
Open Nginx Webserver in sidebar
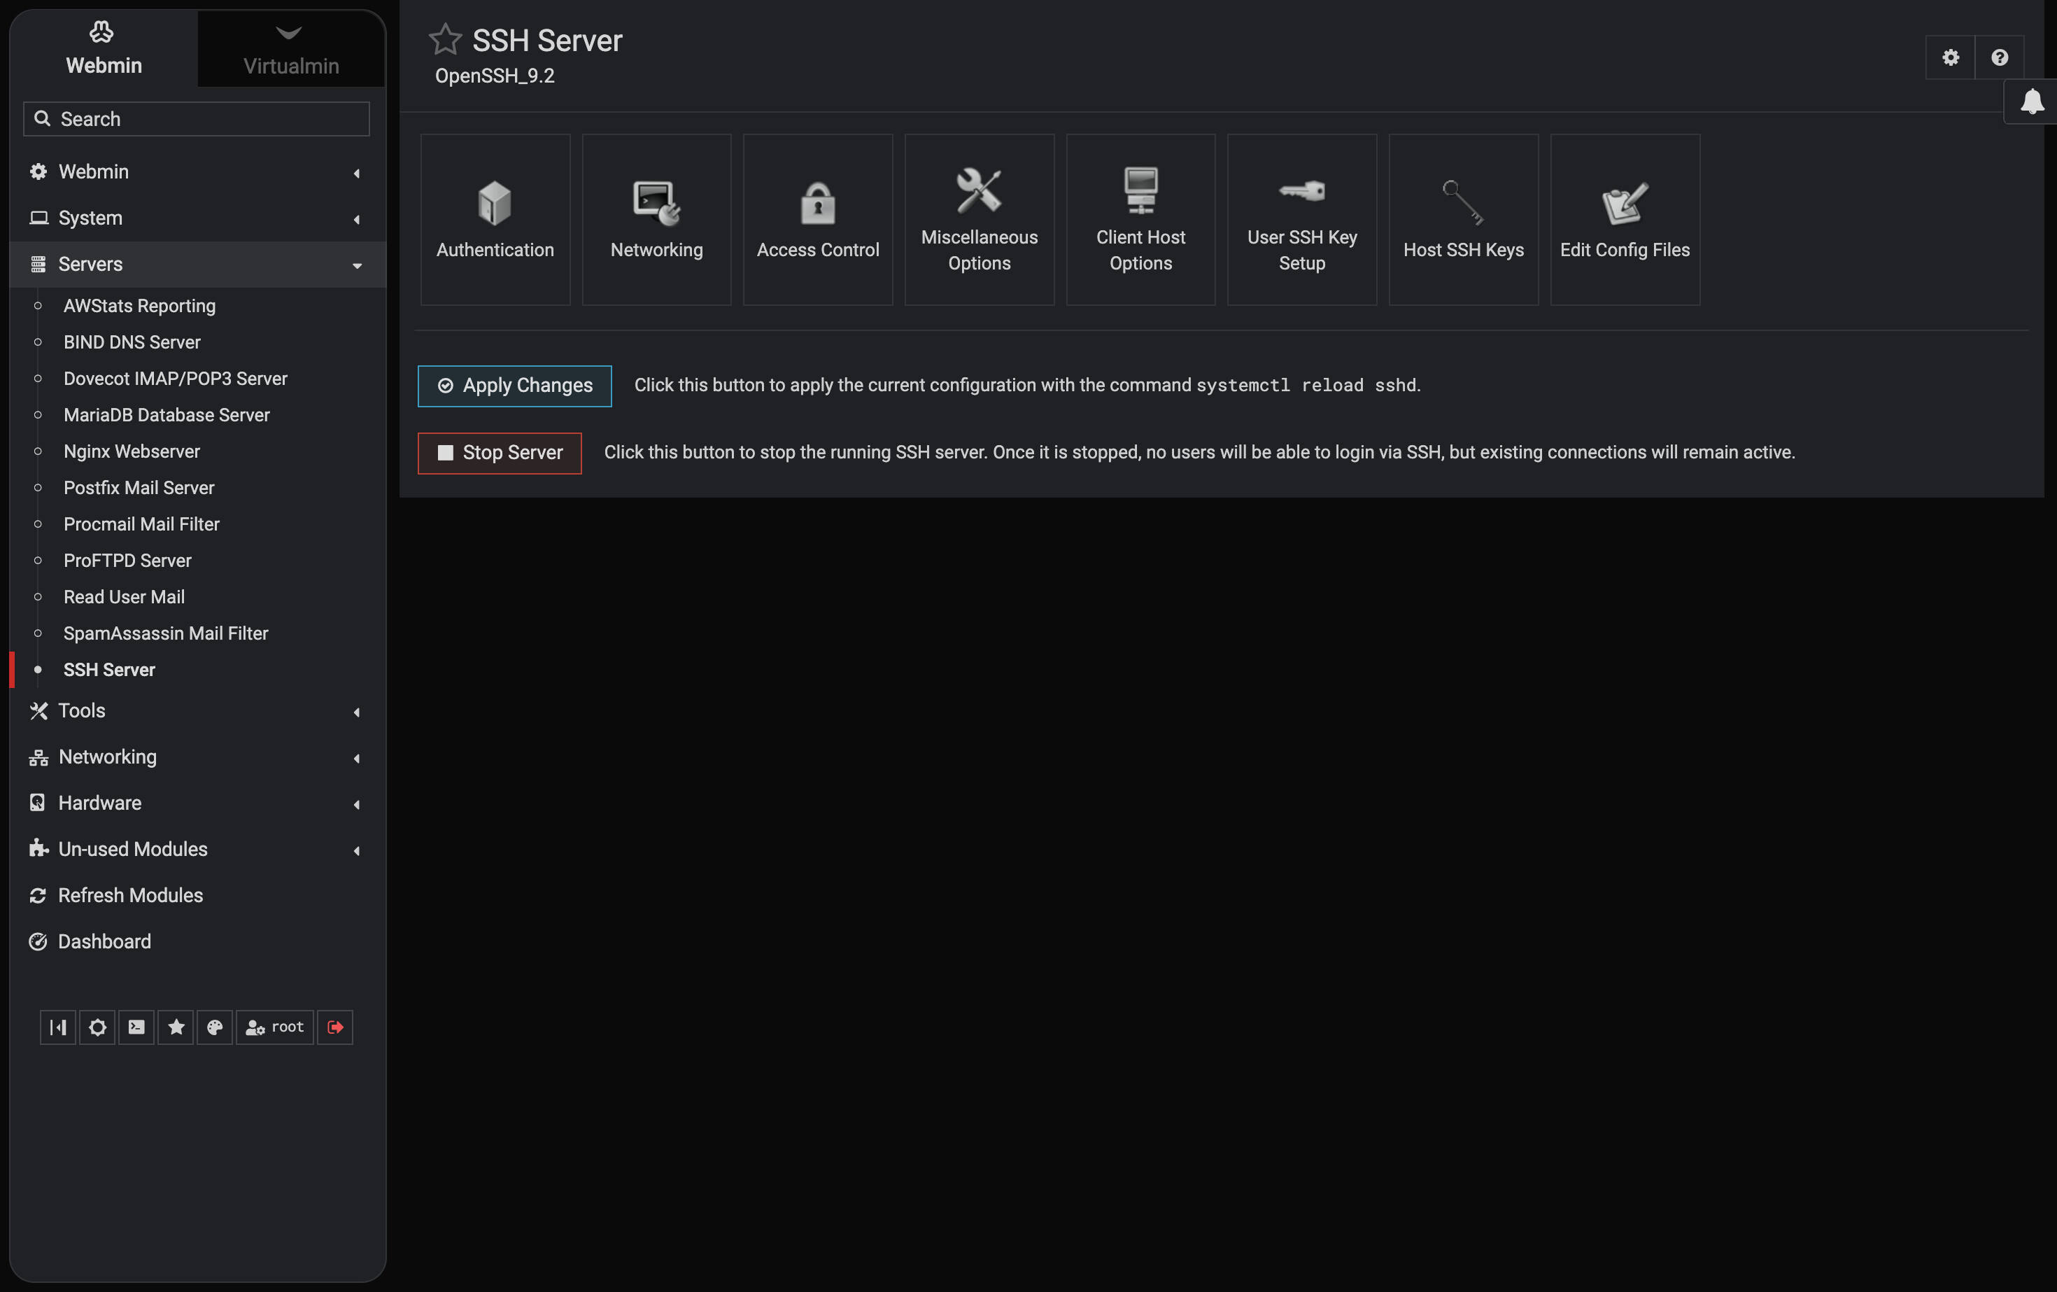coord(132,451)
